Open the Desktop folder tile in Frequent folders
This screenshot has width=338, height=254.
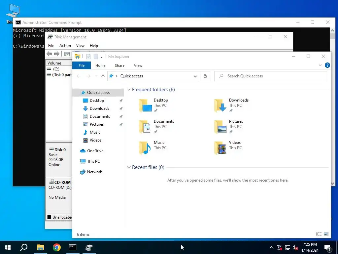tap(153, 105)
